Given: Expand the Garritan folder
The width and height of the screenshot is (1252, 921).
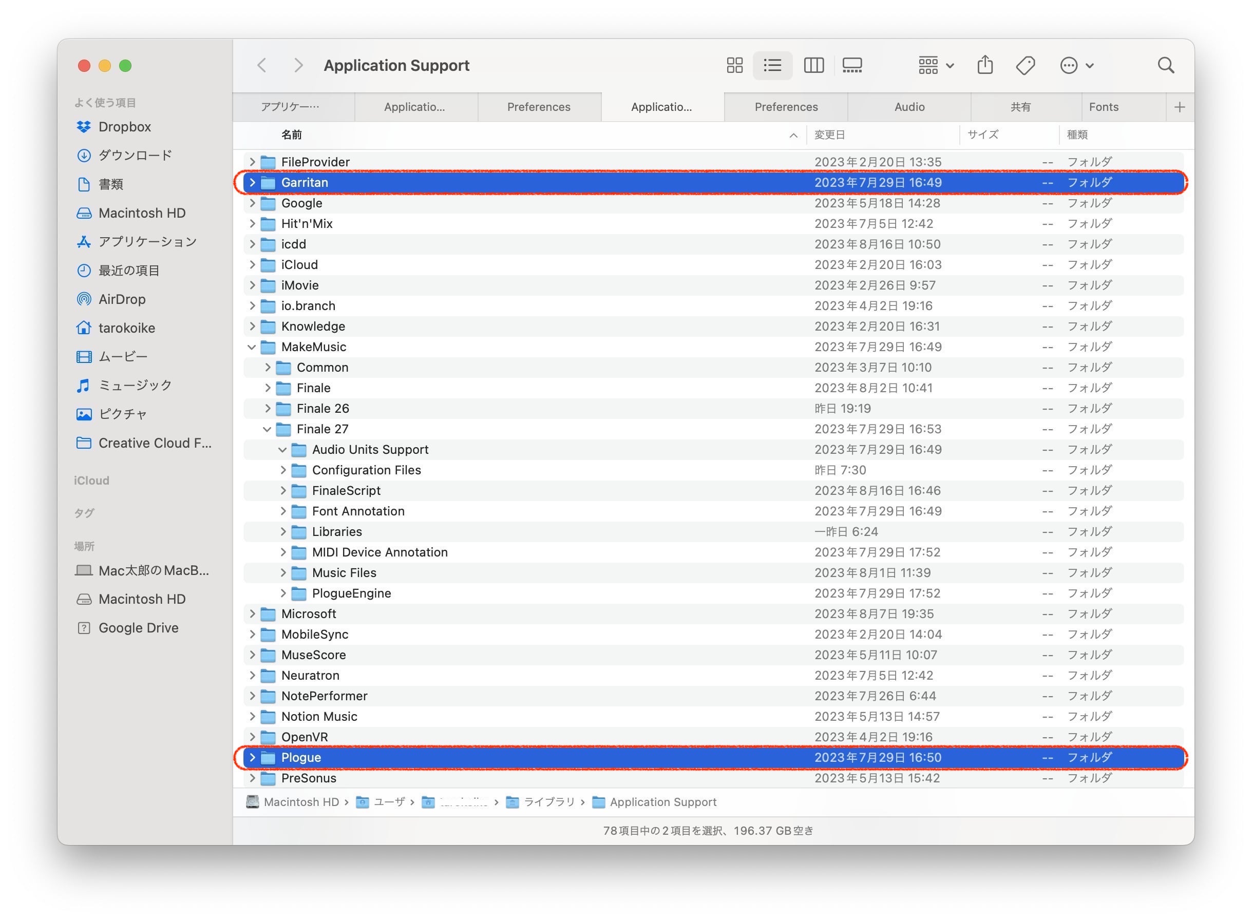Looking at the screenshot, I should tap(252, 182).
